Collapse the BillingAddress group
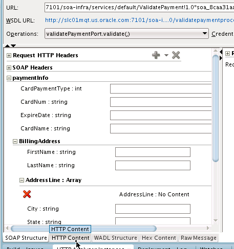Image resolution: width=234 pixels, height=249 pixels. pyautogui.click(x=15, y=141)
